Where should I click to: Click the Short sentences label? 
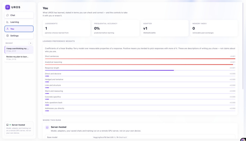pyautogui.click(x=52, y=56)
